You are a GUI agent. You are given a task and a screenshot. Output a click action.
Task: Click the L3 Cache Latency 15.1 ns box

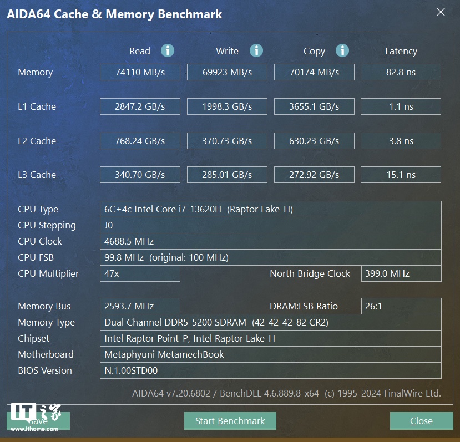pos(401,175)
